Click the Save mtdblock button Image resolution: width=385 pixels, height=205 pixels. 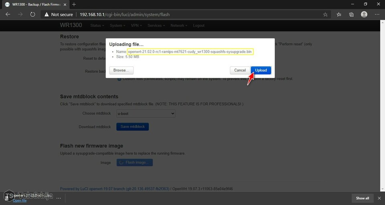(x=133, y=127)
